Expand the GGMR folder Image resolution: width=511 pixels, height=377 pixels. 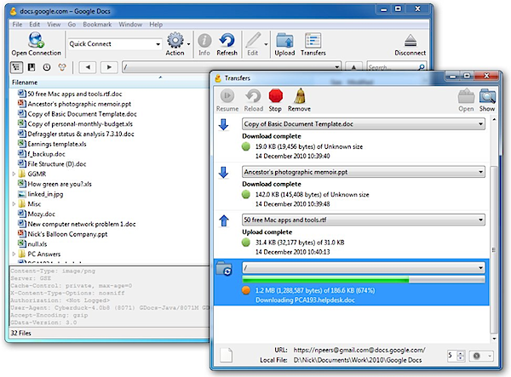point(14,174)
